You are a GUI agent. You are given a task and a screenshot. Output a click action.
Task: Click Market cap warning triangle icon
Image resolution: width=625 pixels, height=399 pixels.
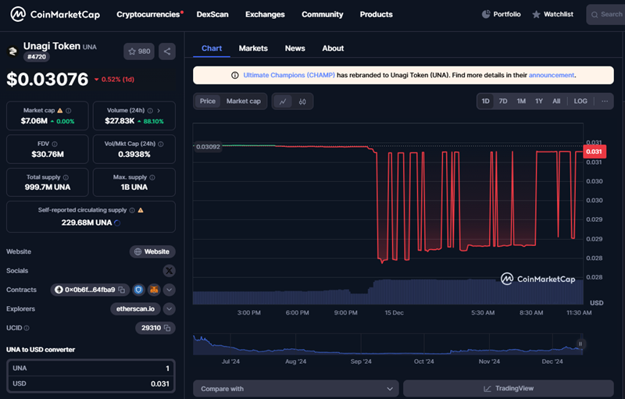click(x=60, y=110)
